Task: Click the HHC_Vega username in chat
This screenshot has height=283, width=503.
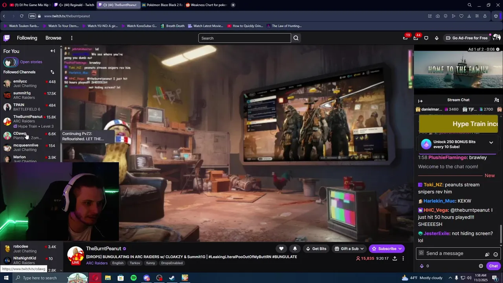Action: tap(436, 210)
